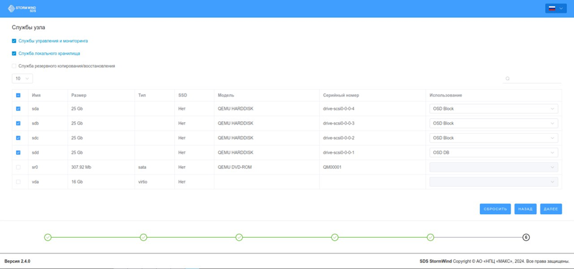Click the fourth completed step checkmark
Image resolution: width=574 pixels, height=269 pixels.
335,237
